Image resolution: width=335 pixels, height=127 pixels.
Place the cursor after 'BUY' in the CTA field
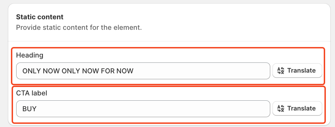(37, 109)
